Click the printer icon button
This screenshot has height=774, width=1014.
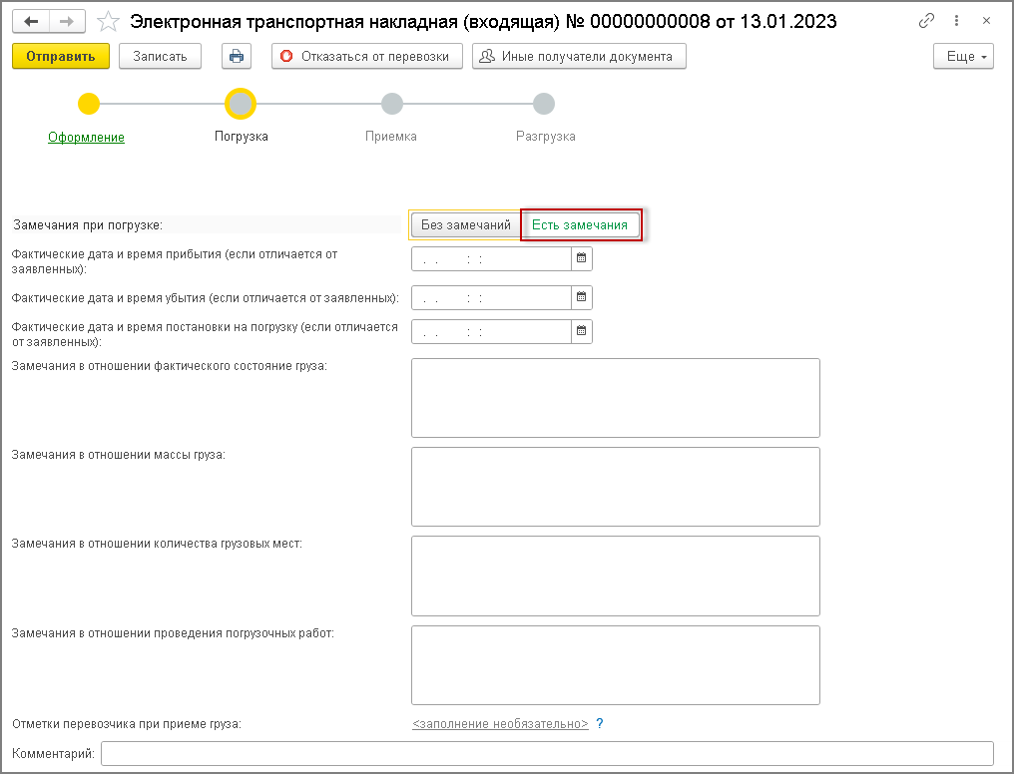point(237,56)
